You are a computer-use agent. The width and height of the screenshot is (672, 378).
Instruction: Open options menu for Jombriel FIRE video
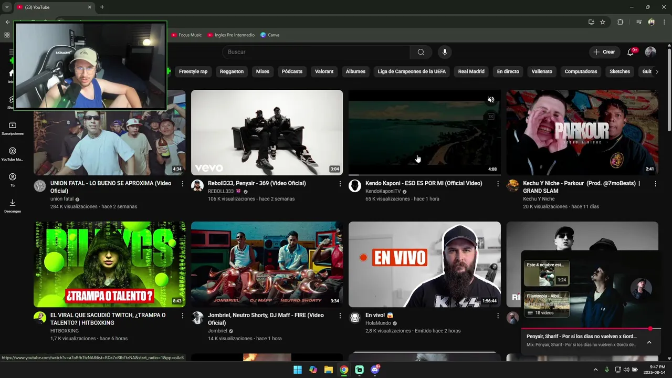point(340,316)
